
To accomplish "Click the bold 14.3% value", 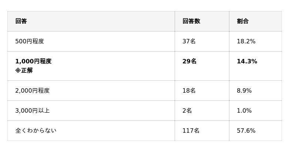I will [x=247, y=61].
